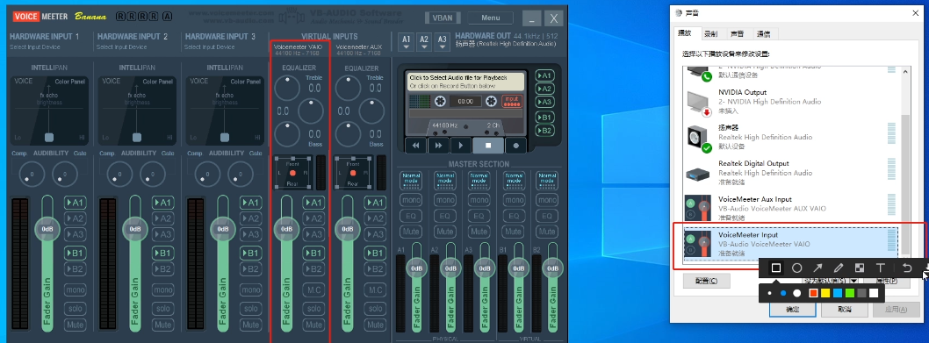Switch to the 录制 tab
Viewport: 929px width, 343px height.
click(711, 33)
